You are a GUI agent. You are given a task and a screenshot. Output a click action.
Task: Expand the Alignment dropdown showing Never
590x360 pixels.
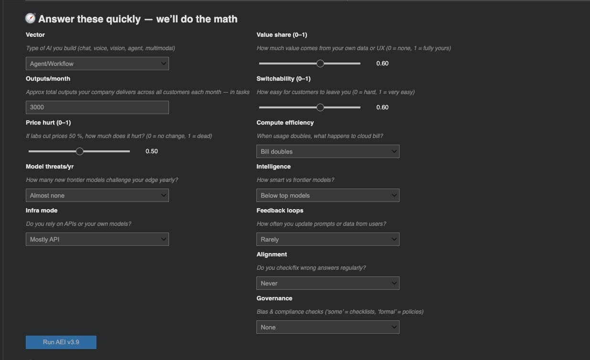[327, 283]
